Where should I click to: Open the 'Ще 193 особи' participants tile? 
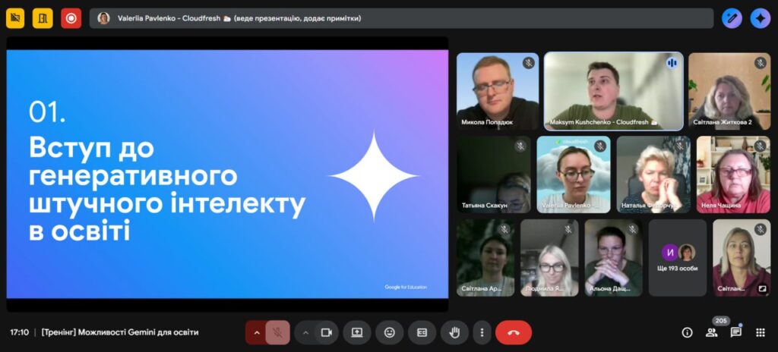click(x=678, y=258)
